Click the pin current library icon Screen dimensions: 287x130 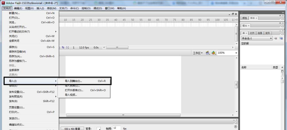[x=276, y=38]
